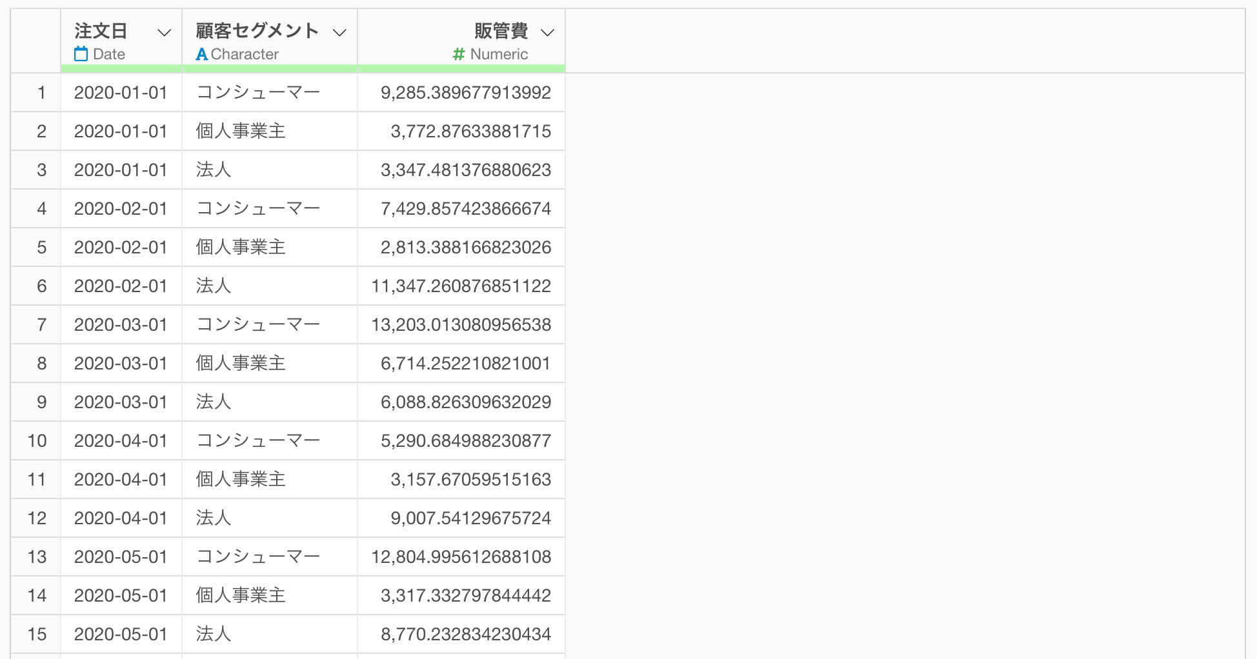This screenshot has height=659, width=1257.
Task: Click the 2020-03-01 date in row 7
Action: click(x=121, y=325)
